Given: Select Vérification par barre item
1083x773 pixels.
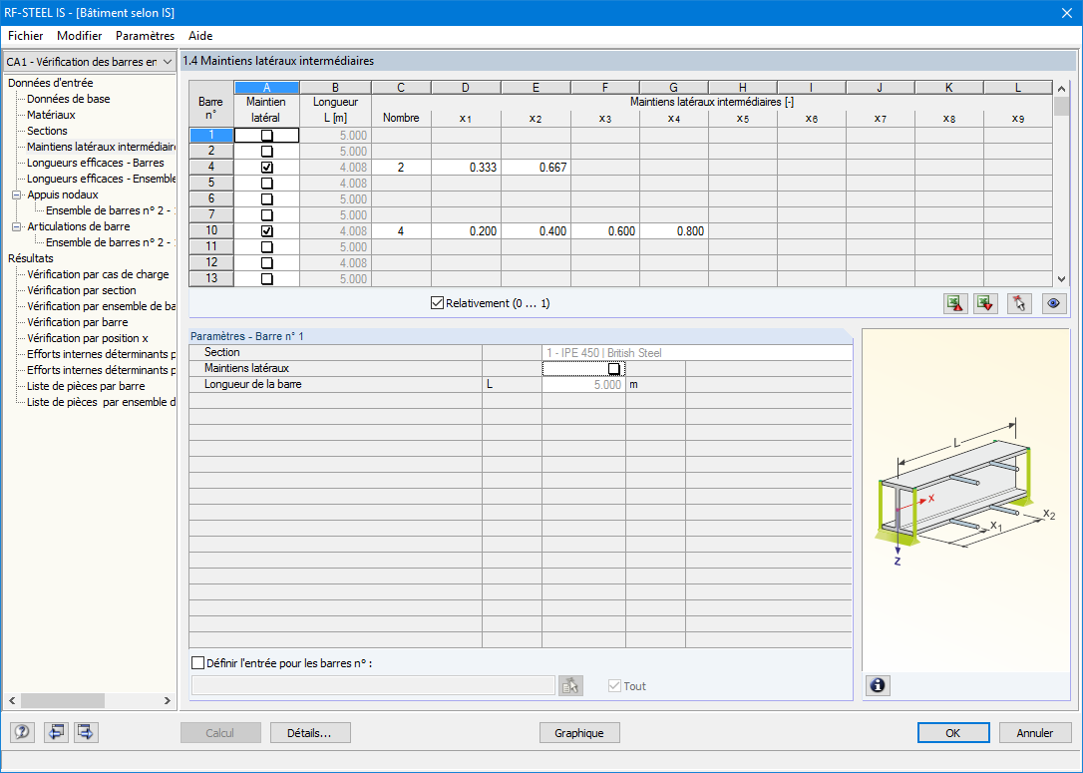Looking at the screenshot, I should click(x=78, y=322).
